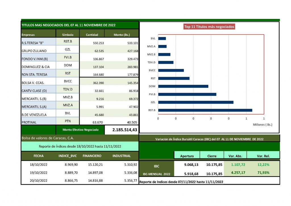Click the Apertura column header
The height and width of the screenshot is (206, 291).
(187, 156)
